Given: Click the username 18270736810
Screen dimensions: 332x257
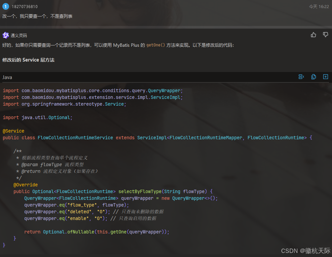Looking at the screenshot, I should 25,7.
